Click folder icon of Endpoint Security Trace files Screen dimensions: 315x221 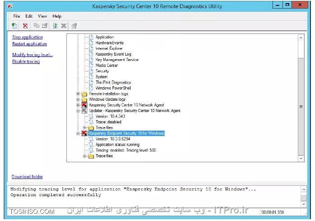(91, 156)
